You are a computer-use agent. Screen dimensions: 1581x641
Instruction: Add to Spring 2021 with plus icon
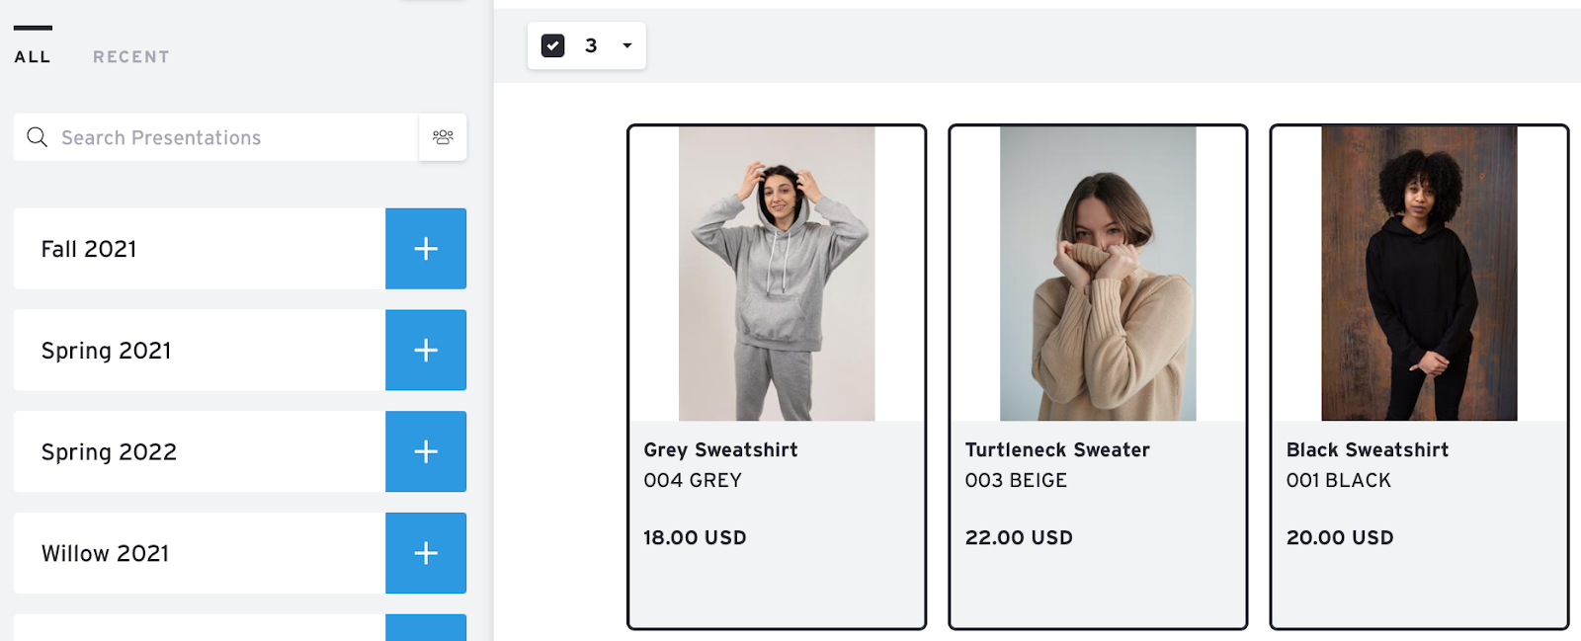click(x=426, y=351)
